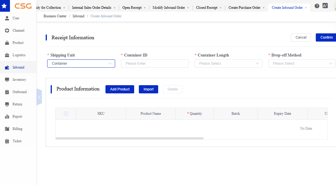Screen dimensions: 336x185
Task: Click the Container ID input field
Action: pyautogui.click(x=155, y=64)
